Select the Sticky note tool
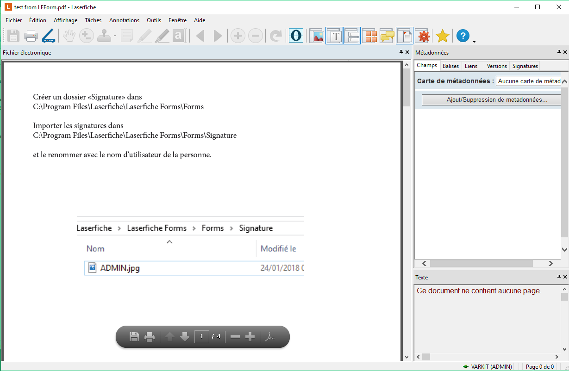The height and width of the screenshot is (371, 569). pos(127,36)
